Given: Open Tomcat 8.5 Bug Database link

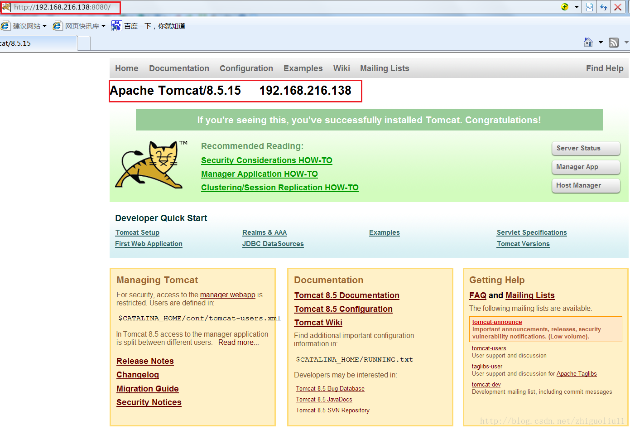Looking at the screenshot, I should point(330,389).
